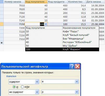The image size is (105, 96).
Task: Select the new record asterisk row marker
Action: click(x=2, y=43)
